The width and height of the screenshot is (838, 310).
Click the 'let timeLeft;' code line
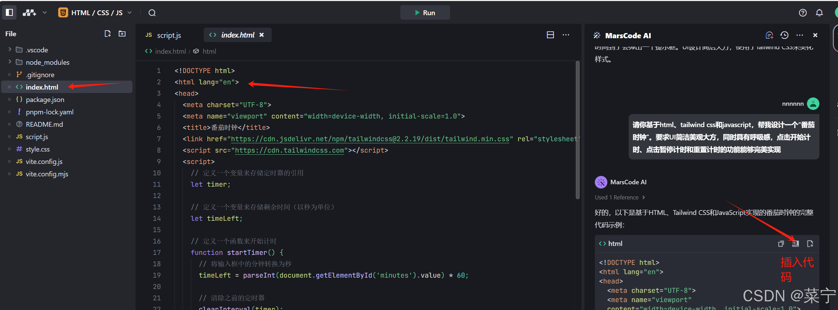click(217, 218)
